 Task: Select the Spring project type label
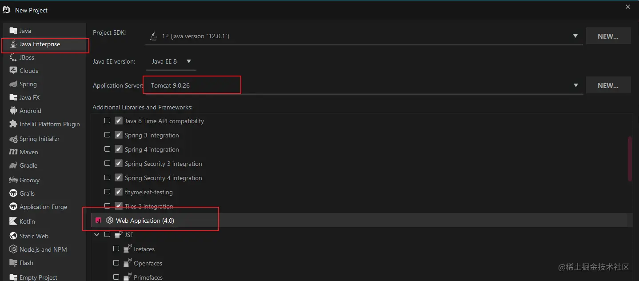tap(28, 84)
